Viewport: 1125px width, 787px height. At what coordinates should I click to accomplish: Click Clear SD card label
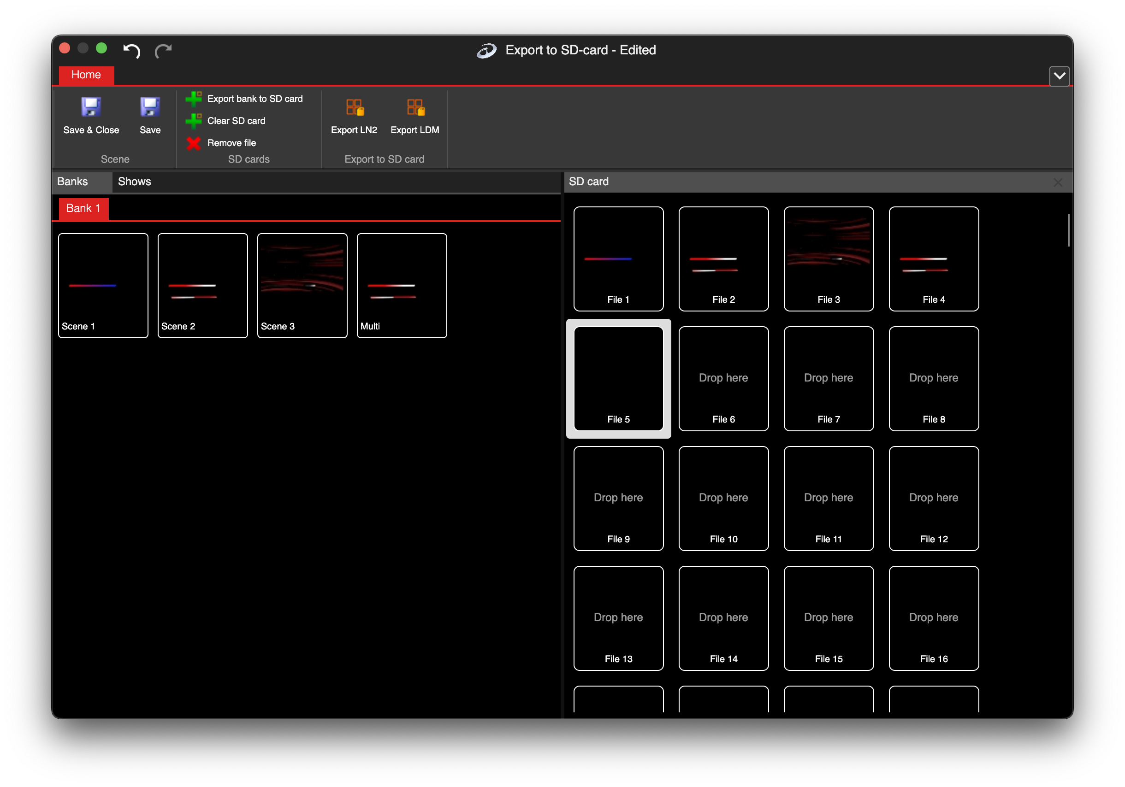pyautogui.click(x=236, y=120)
